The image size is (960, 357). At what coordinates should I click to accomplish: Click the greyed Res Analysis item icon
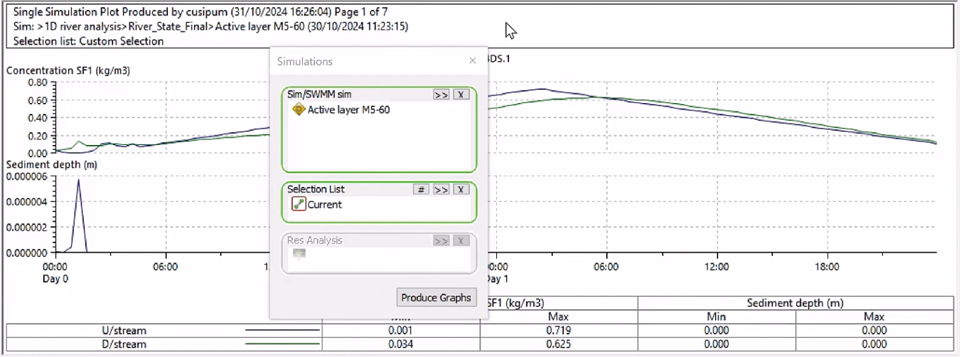point(298,253)
